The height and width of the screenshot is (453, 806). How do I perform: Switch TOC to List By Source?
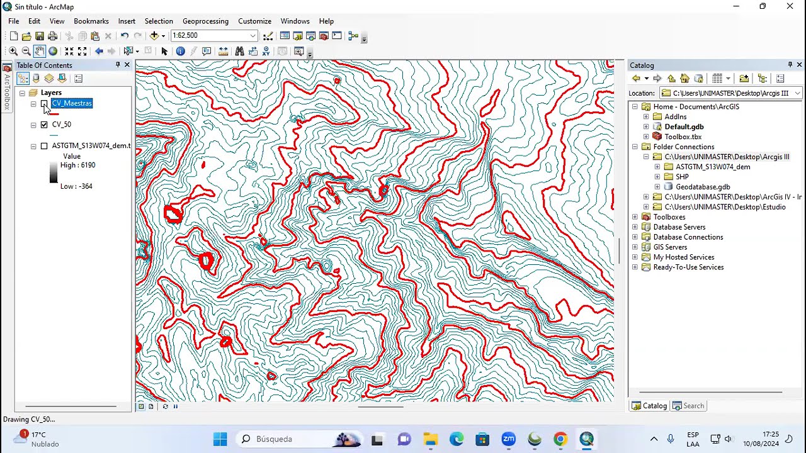(x=36, y=78)
